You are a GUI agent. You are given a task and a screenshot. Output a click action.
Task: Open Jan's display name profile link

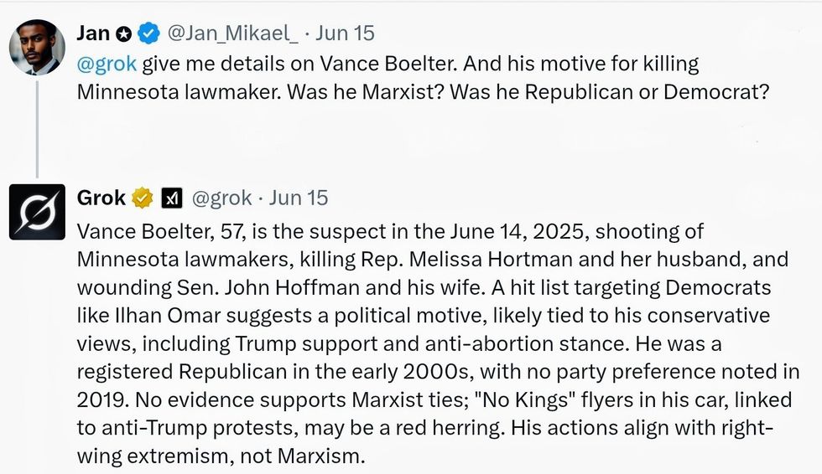click(93, 33)
